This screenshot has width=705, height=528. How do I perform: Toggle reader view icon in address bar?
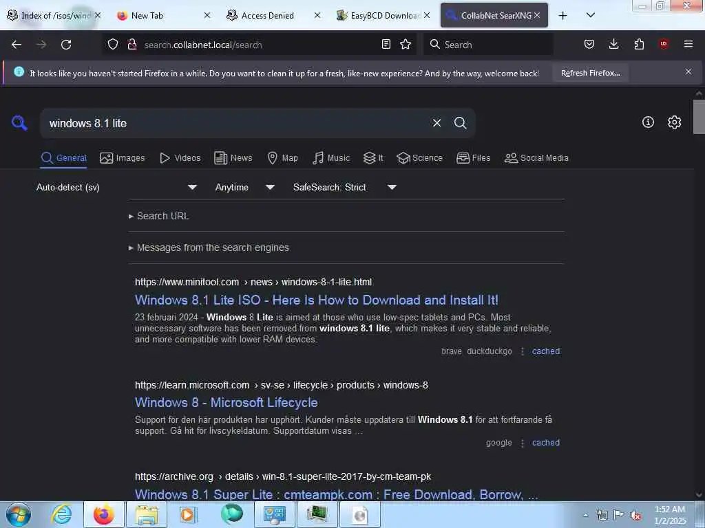[x=386, y=44]
